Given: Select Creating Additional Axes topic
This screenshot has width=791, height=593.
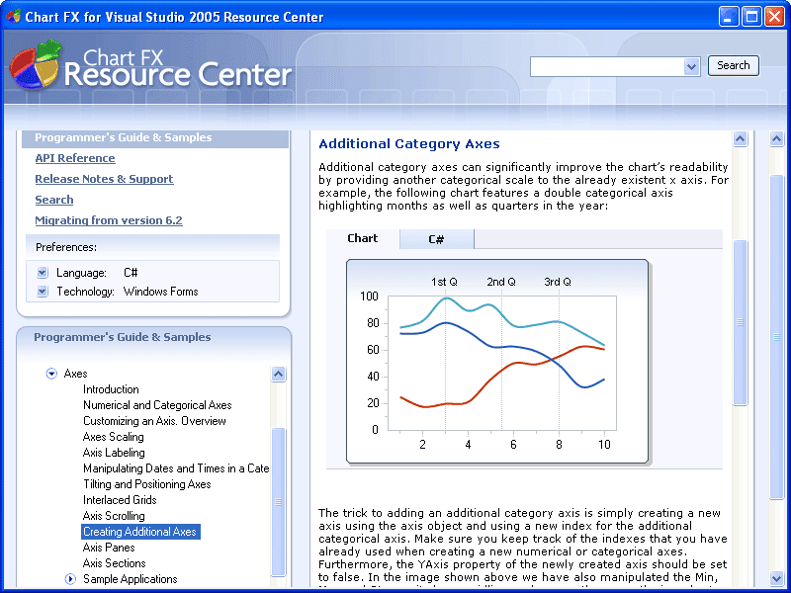Looking at the screenshot, I should click(x=140, y=532).
